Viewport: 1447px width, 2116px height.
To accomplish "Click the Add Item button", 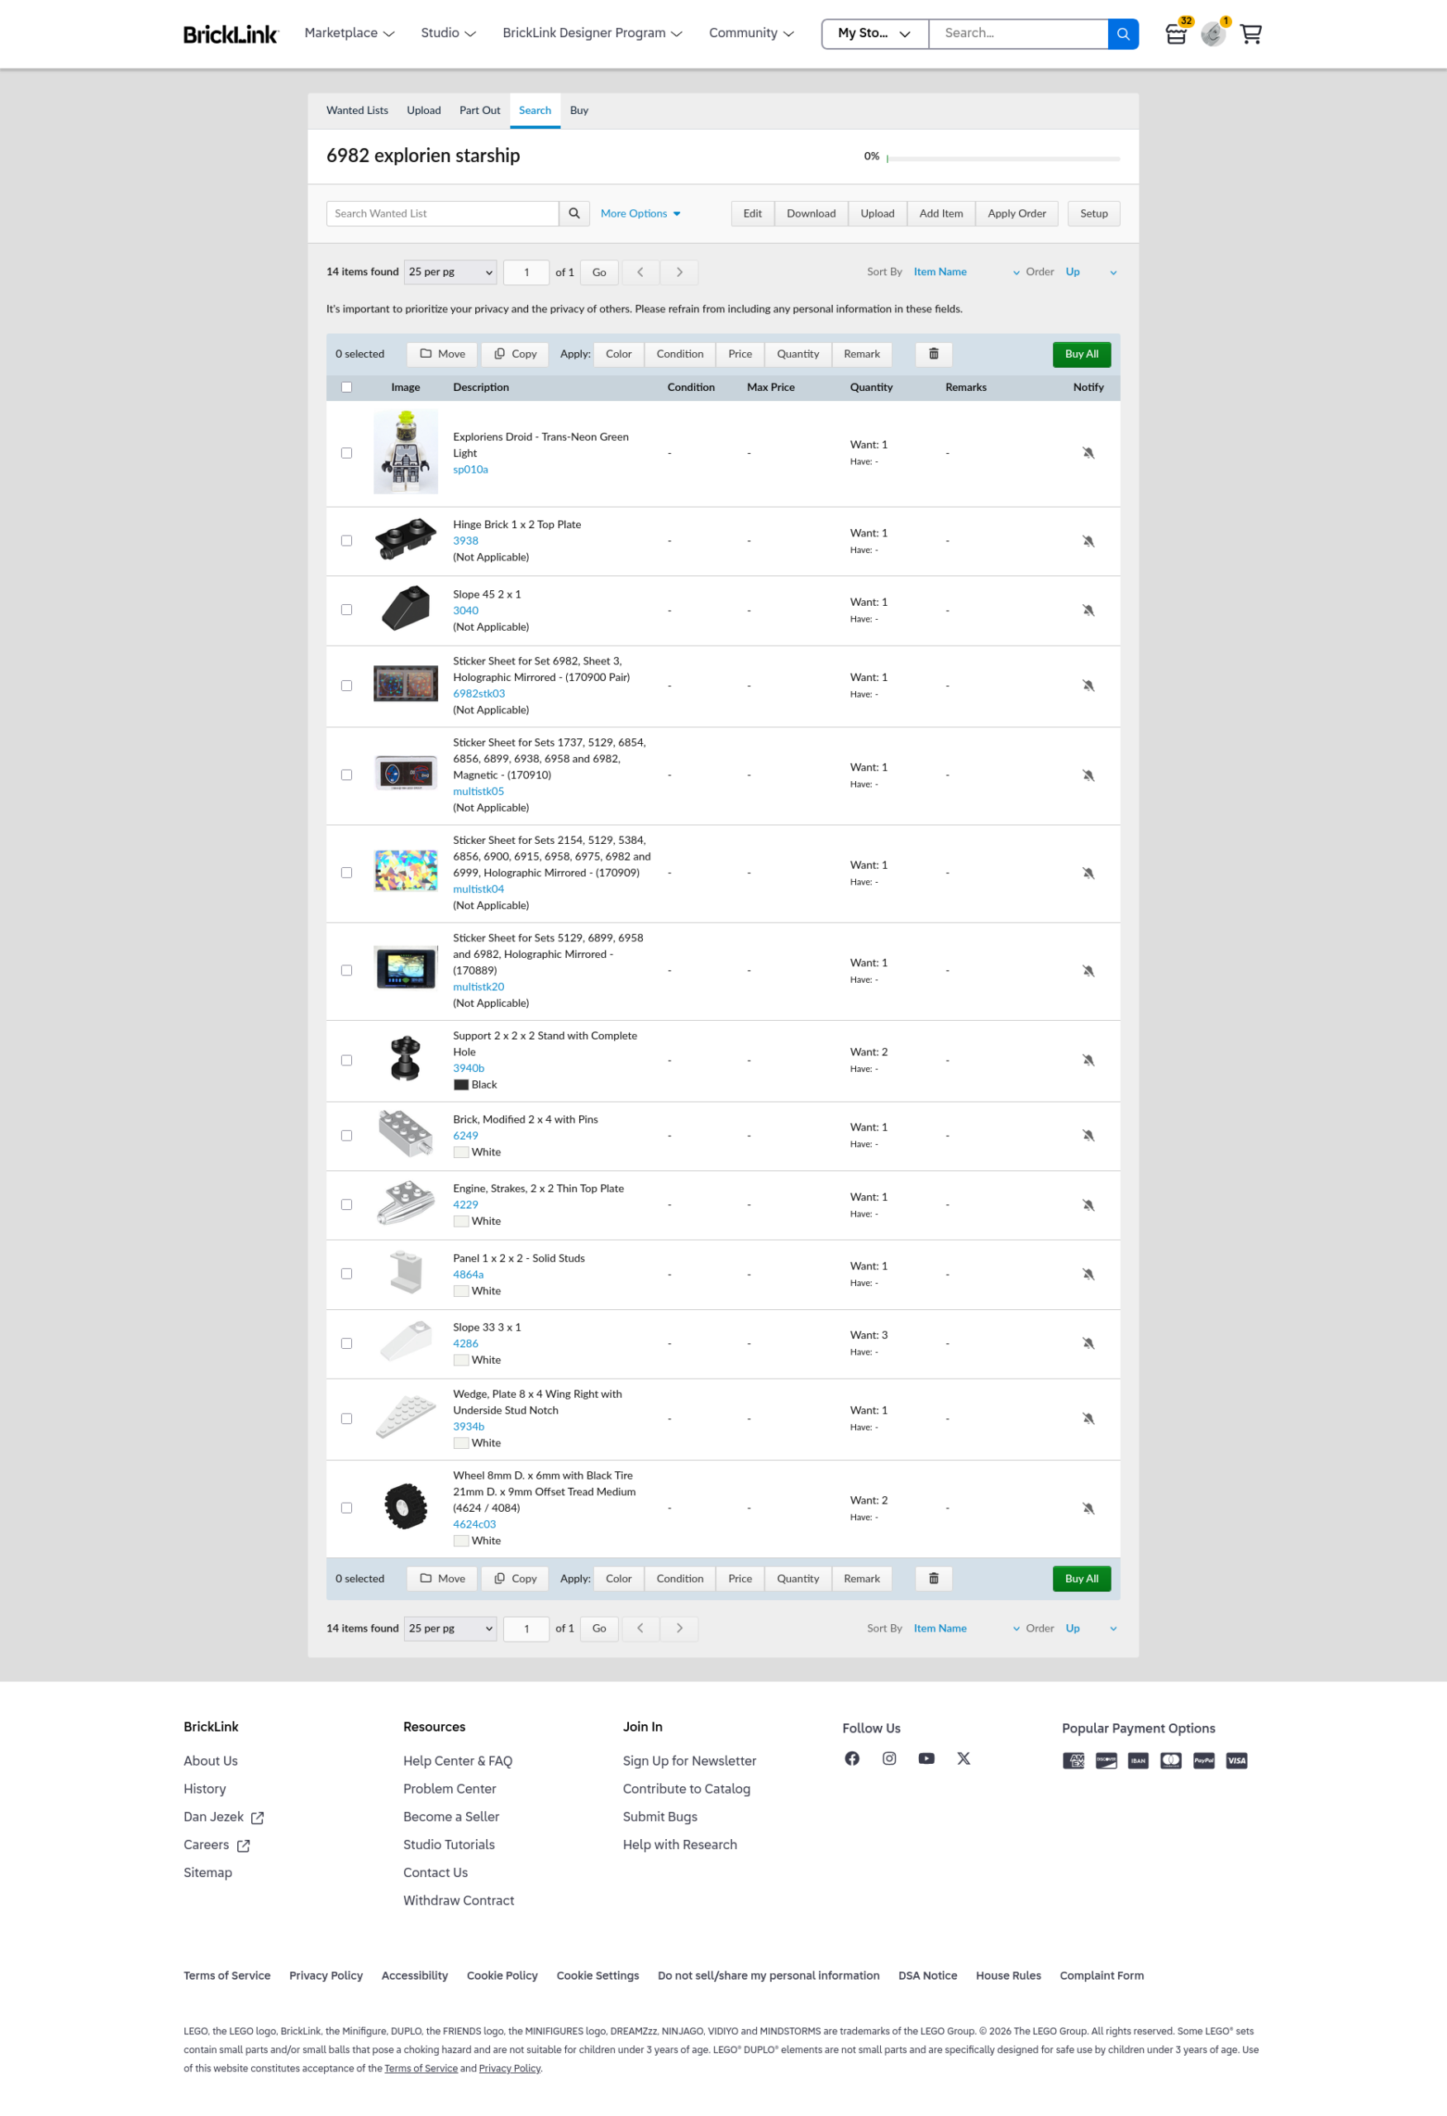I will pos(941,213).
